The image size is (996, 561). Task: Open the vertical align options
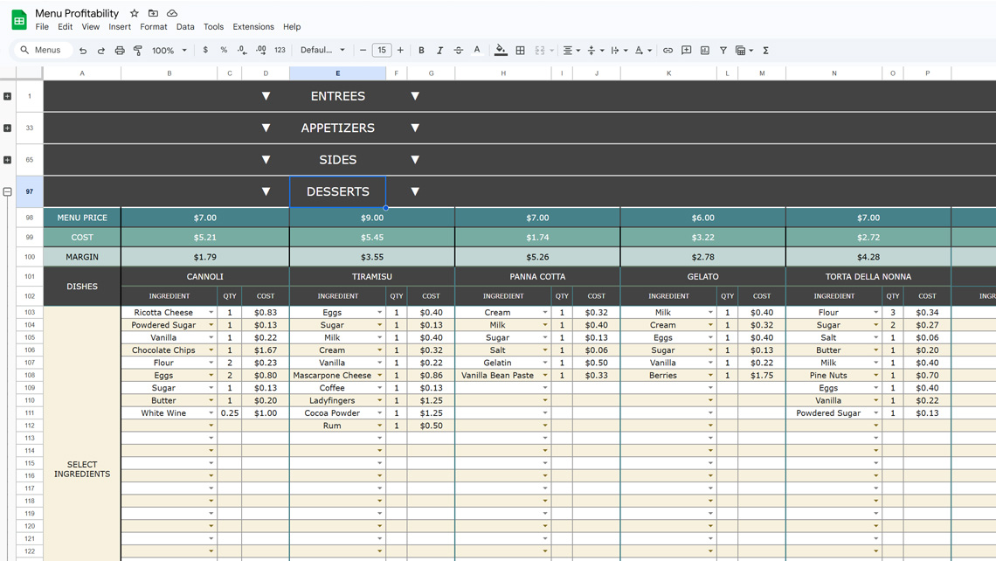click(x=595, y=50)
